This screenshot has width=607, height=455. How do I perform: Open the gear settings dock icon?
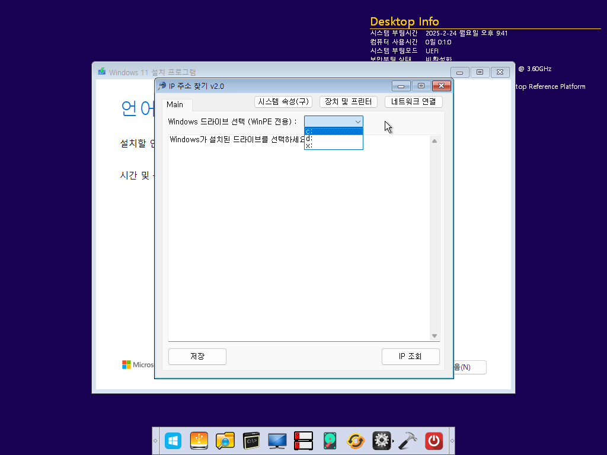click(x=382, y=441)
